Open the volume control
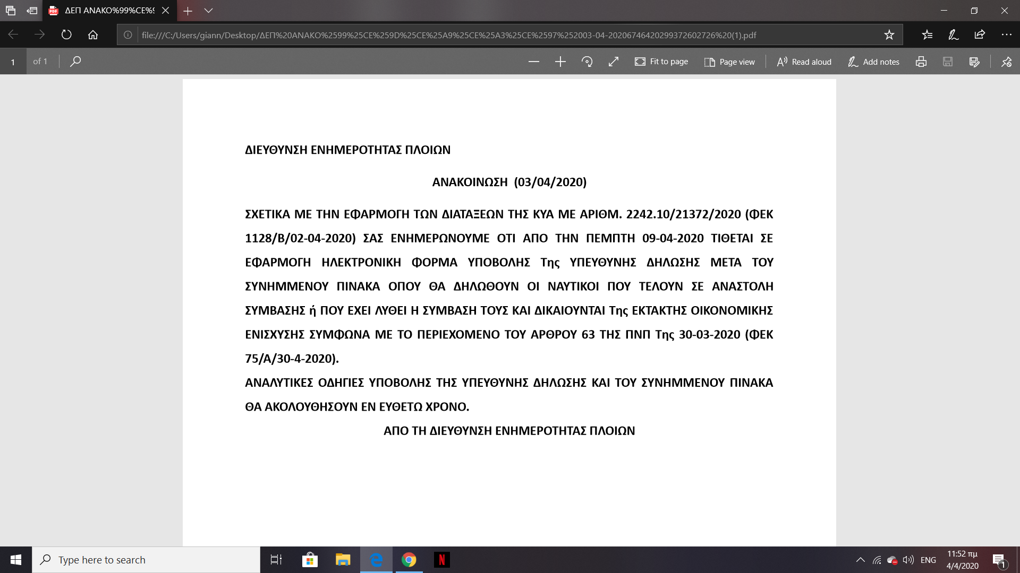 click(x=908, y=560)
